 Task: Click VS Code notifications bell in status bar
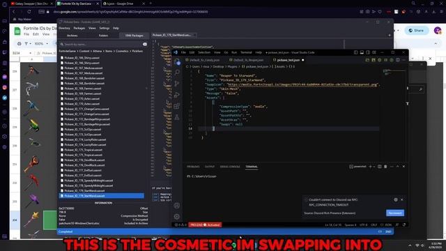coord(404,225)
